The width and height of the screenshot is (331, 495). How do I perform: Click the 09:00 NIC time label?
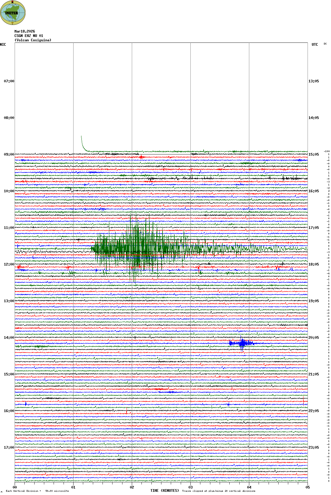pyautogui.click(x=9, y=154)
